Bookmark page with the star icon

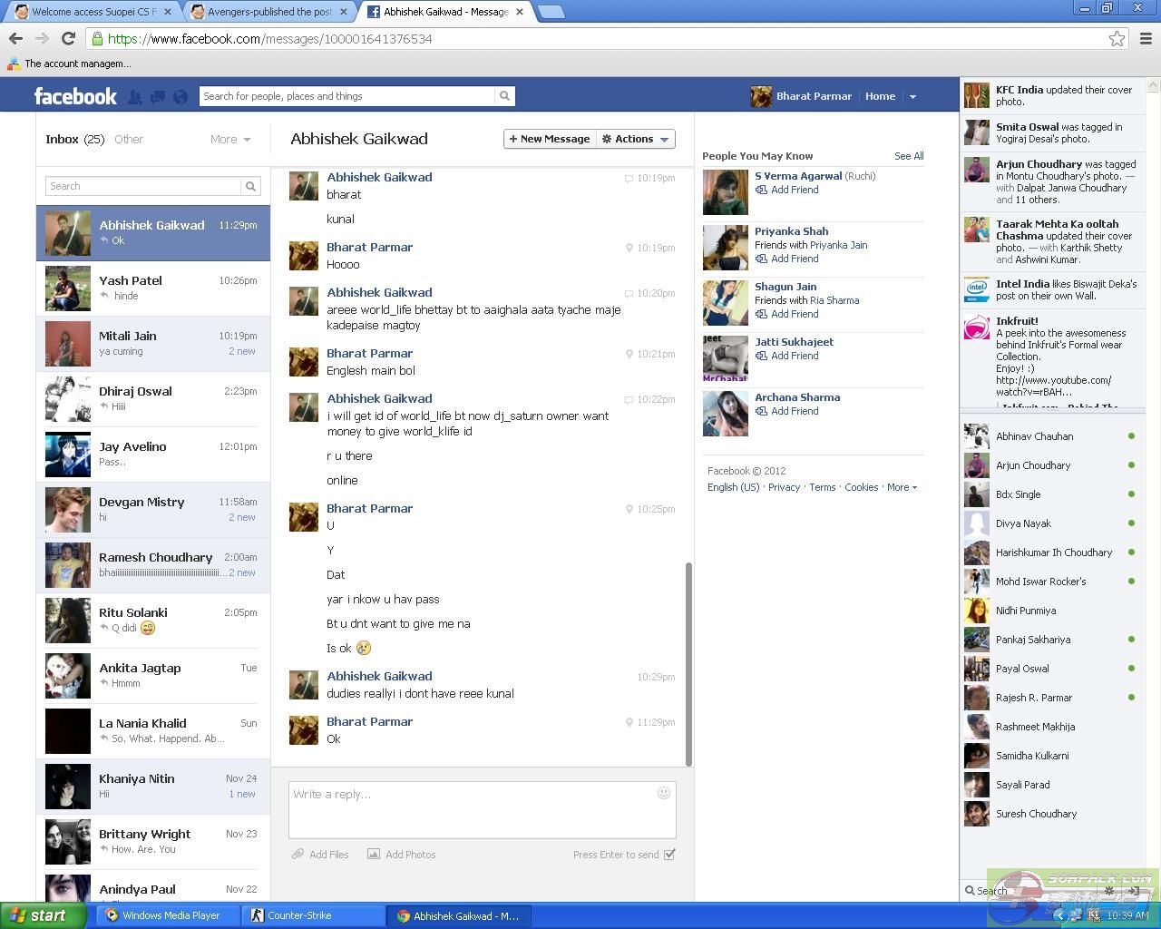tap(1117, 38)
